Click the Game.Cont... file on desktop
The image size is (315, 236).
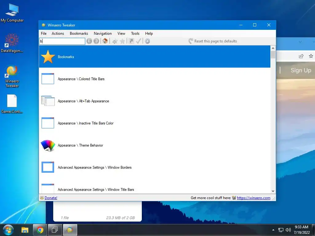coord(12,104)
